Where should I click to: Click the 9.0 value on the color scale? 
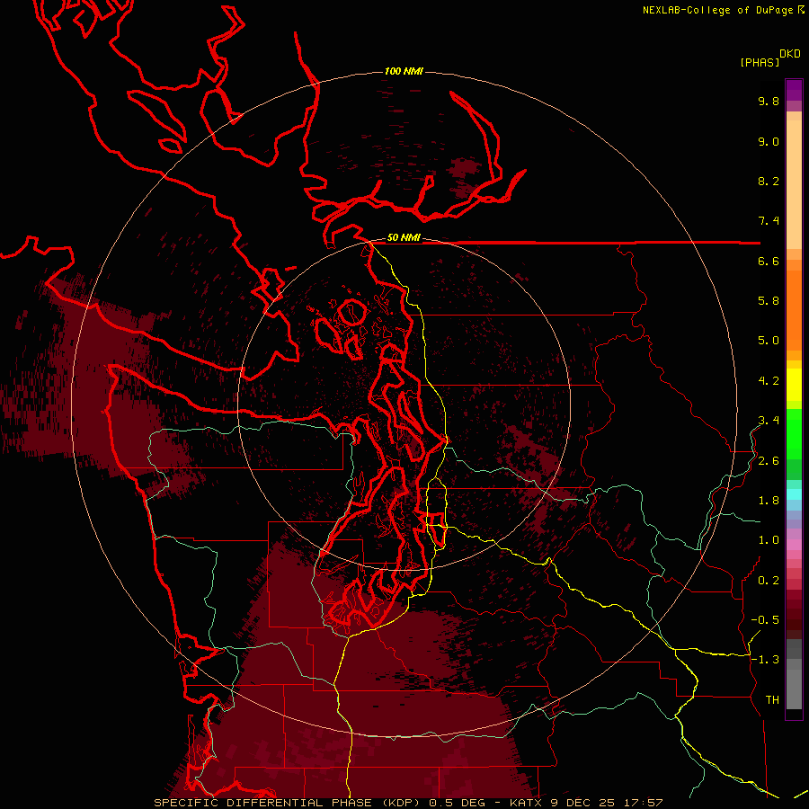[769, 141]
